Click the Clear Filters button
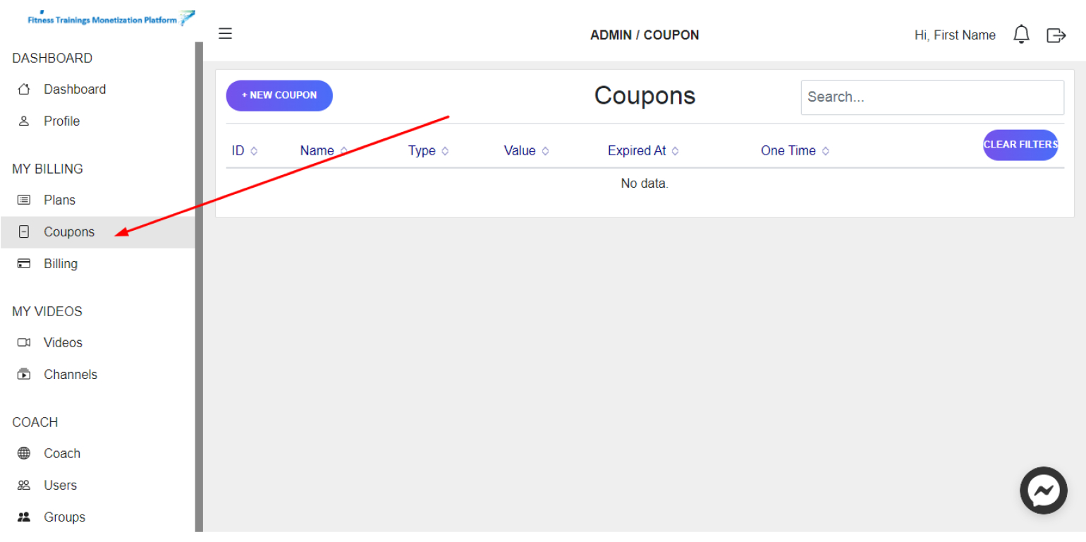 click(x=1020, y=145)
